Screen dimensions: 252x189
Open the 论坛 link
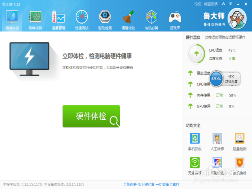(198, 4)
